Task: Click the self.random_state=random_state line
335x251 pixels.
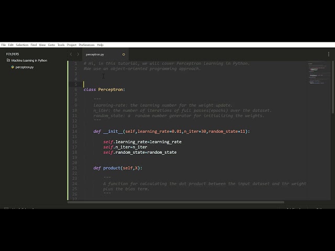Action: [140, 152]
